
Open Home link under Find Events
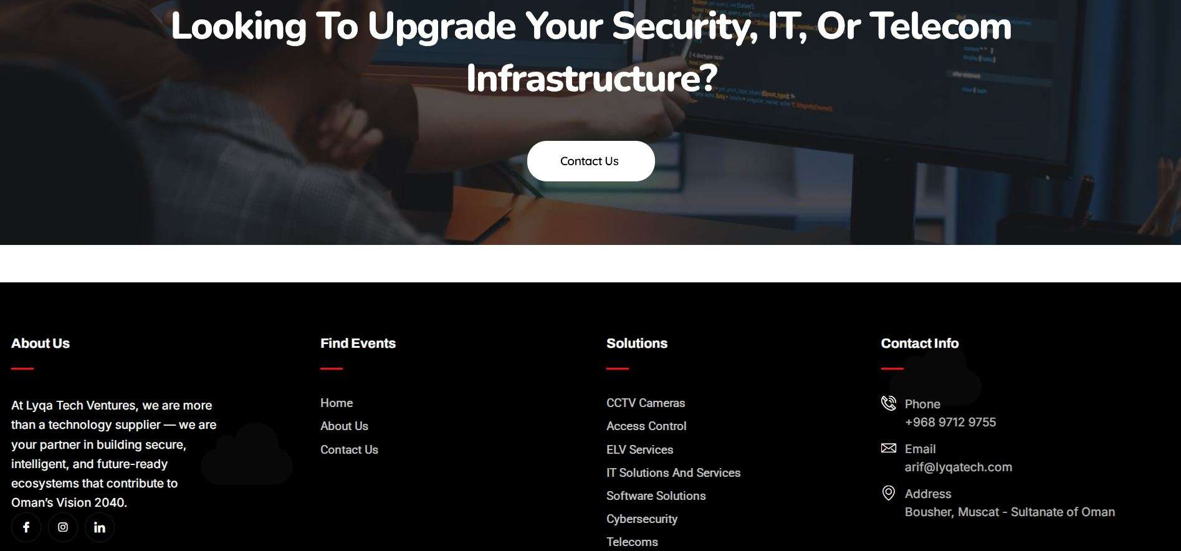(x=337, y=403)
